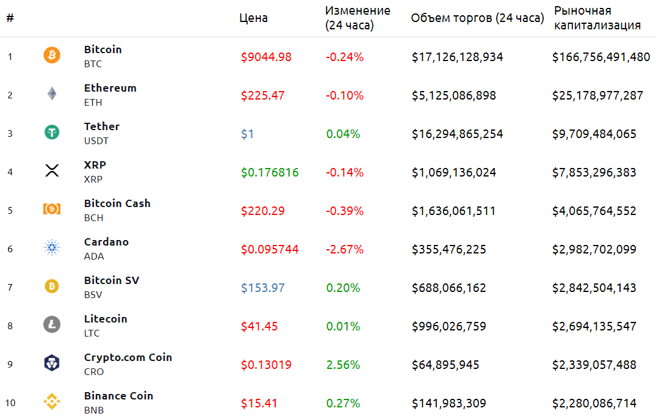Open the Crypto.com Coin name link
This screenshot has height=419, width=656.
(128, 357)
